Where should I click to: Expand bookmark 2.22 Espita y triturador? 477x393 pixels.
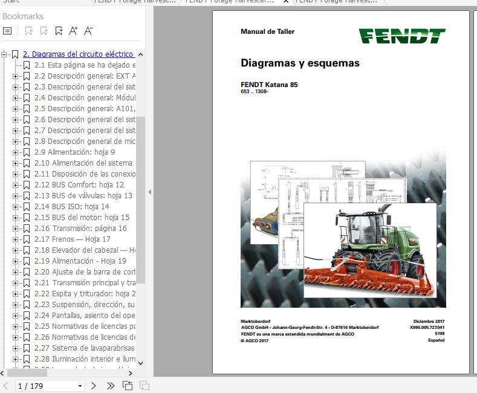point(15,294)
